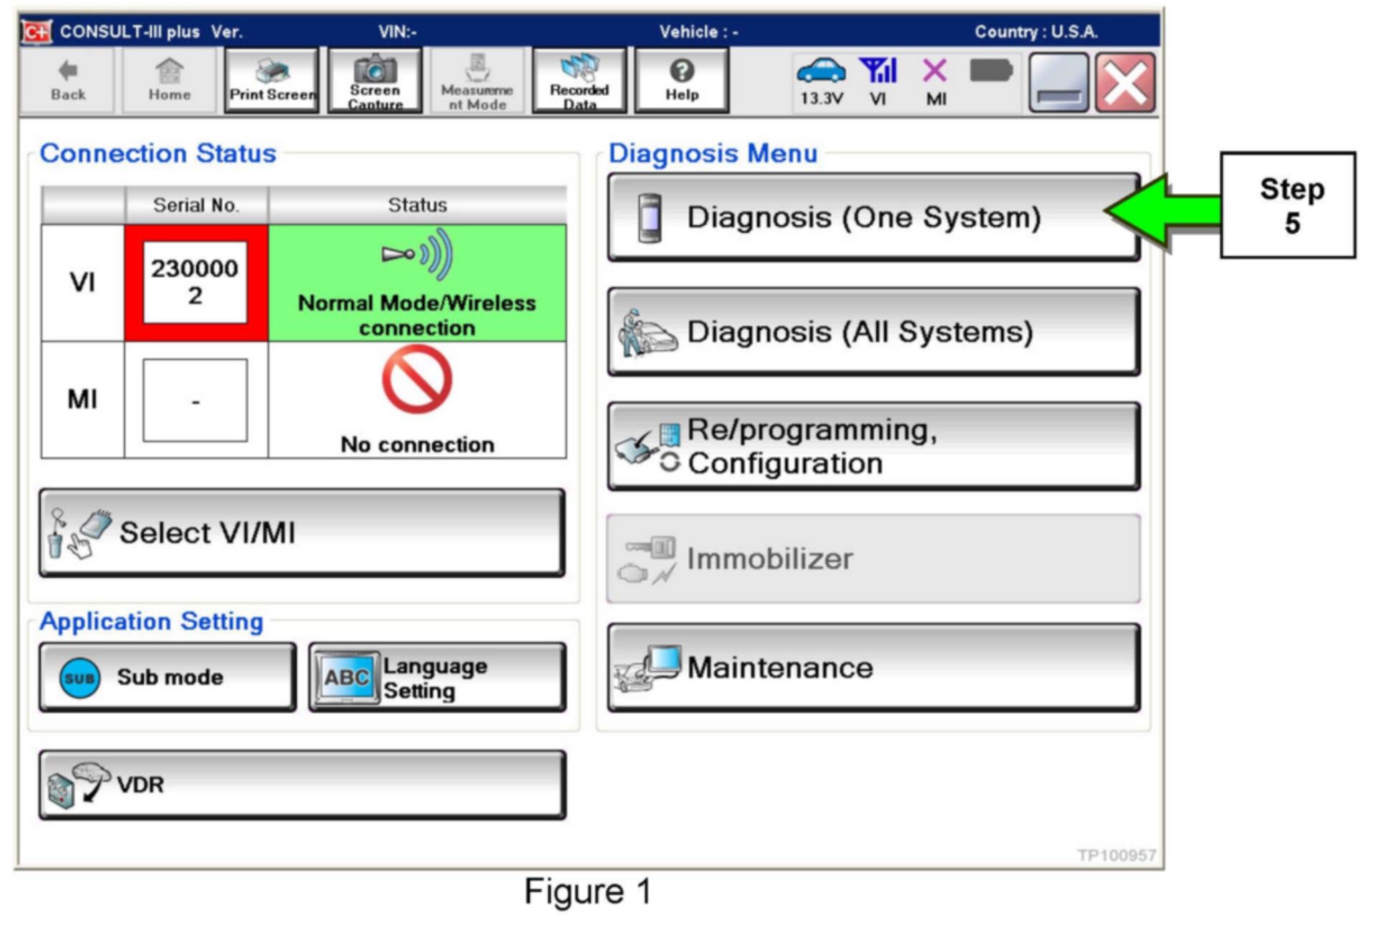The height and width of the screenshot is (930, 1378).
Task: Click VI serial number 2300002 box
Action: pos(195,283)
